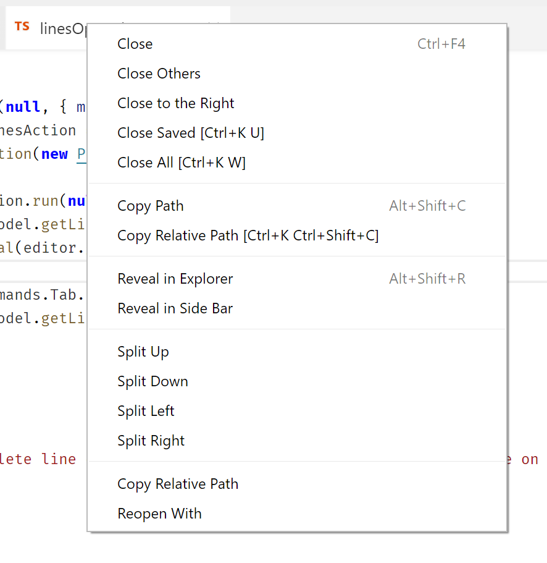Select Copy Relative Path [Ctrl+K Ctrl+Shift+C]
547x563 pixels.
(297, 235)
